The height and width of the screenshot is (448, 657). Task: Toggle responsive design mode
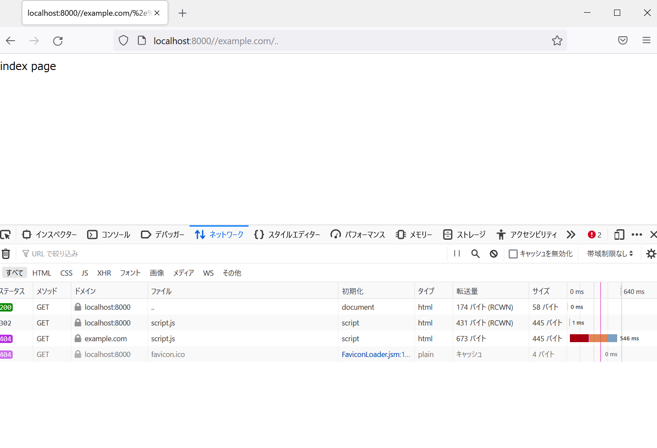[x=619, y=235]
